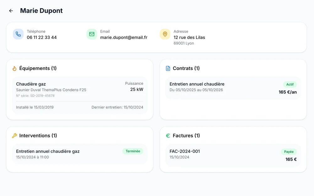The image size is (314, 196).
Task: Click the yellow address location pin icon
Action: (x=165, y=34)
